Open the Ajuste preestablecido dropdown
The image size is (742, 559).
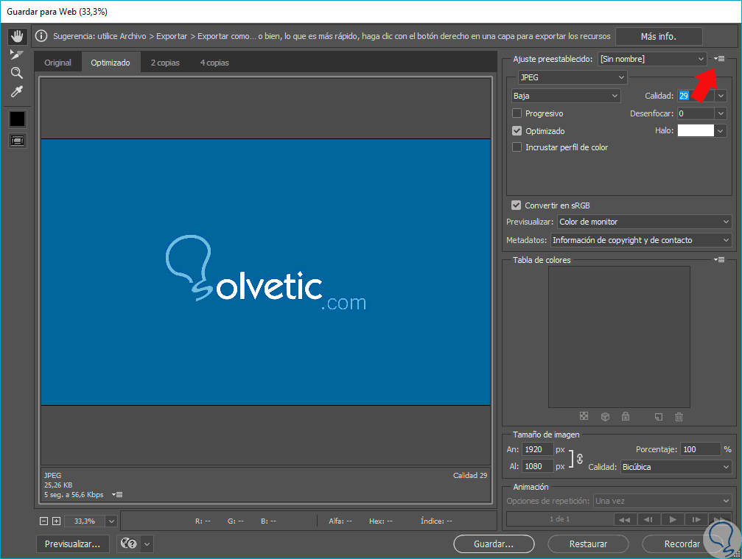(652, 59)
